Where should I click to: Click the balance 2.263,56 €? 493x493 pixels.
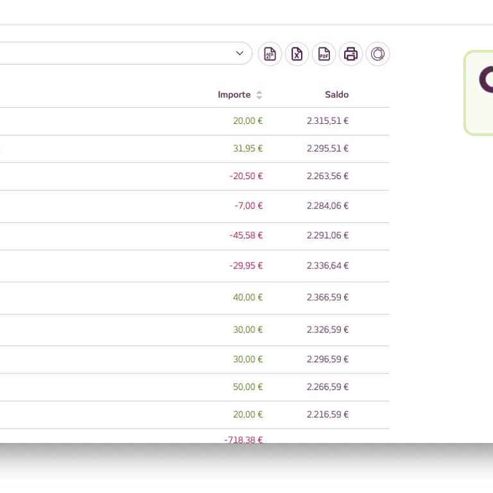327,176
